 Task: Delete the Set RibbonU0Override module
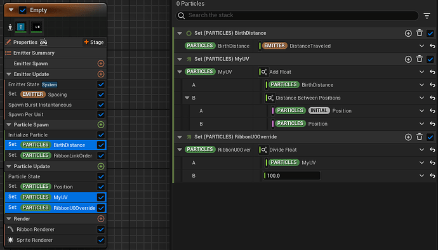point(420,137)
